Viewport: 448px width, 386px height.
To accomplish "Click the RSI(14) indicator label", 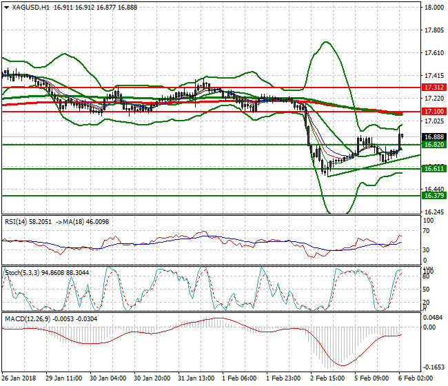I will (17, 221).
